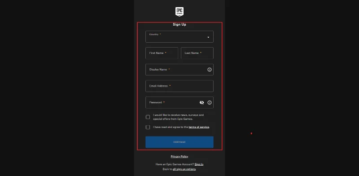Open the terms of service link
The width and height of the screenshot is (359, 176).
199,127
